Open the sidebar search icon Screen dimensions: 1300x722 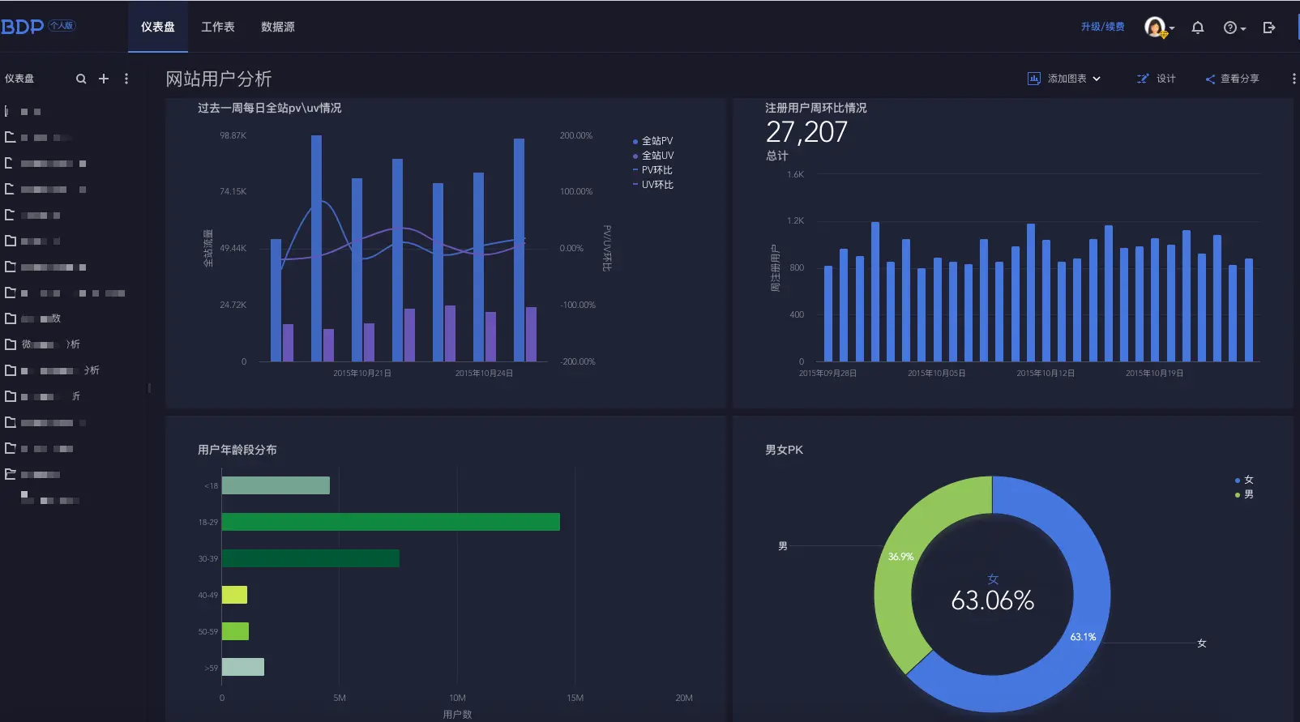tap(81, 79)
